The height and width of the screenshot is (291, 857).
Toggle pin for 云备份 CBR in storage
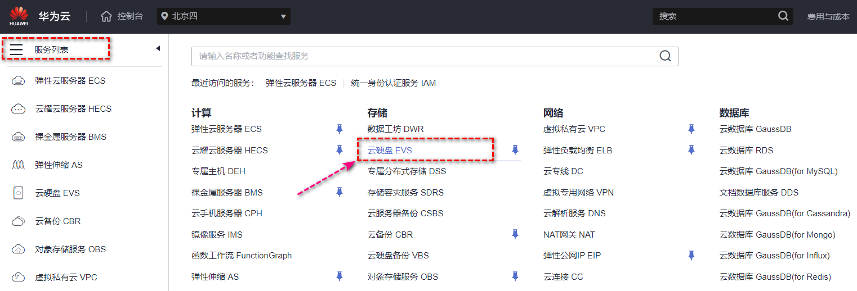click(x=515, y=234)
